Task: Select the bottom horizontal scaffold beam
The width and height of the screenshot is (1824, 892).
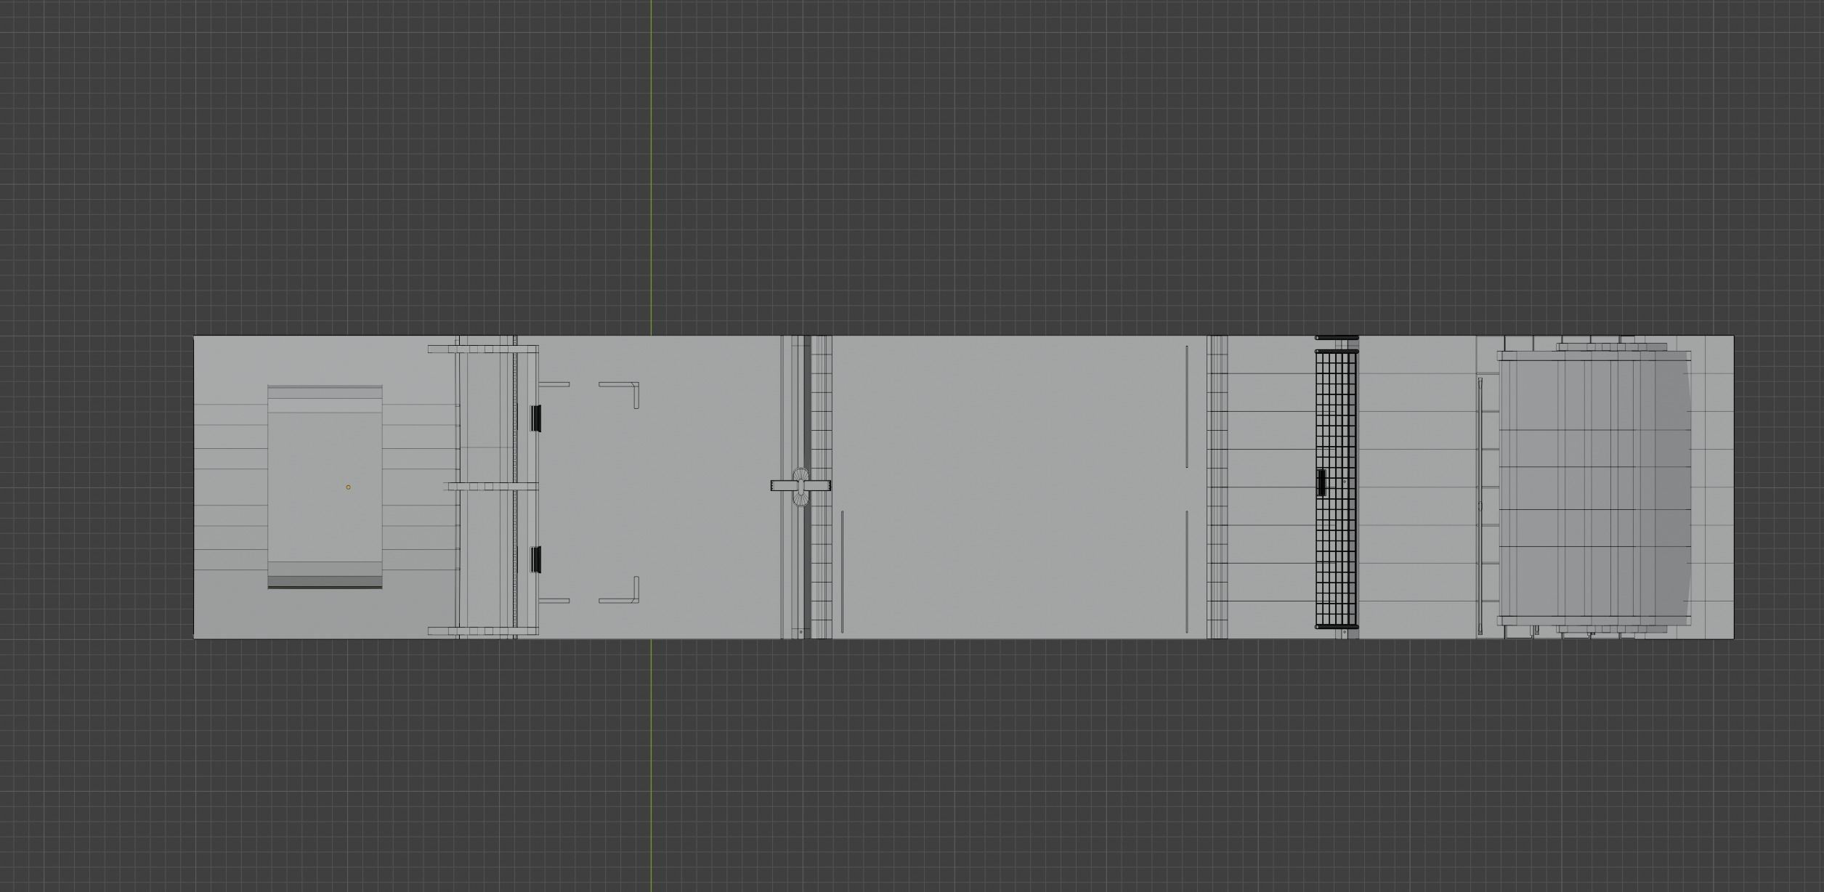Action: point(482,631)
